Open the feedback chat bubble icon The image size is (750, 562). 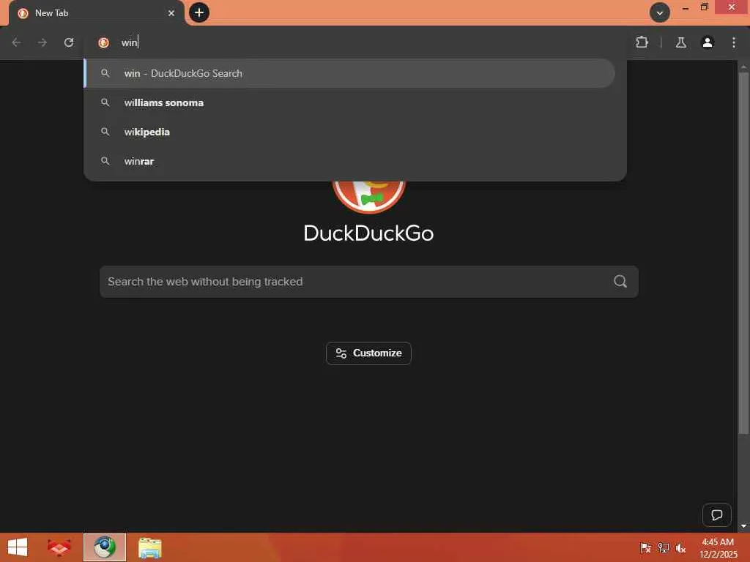716,514
